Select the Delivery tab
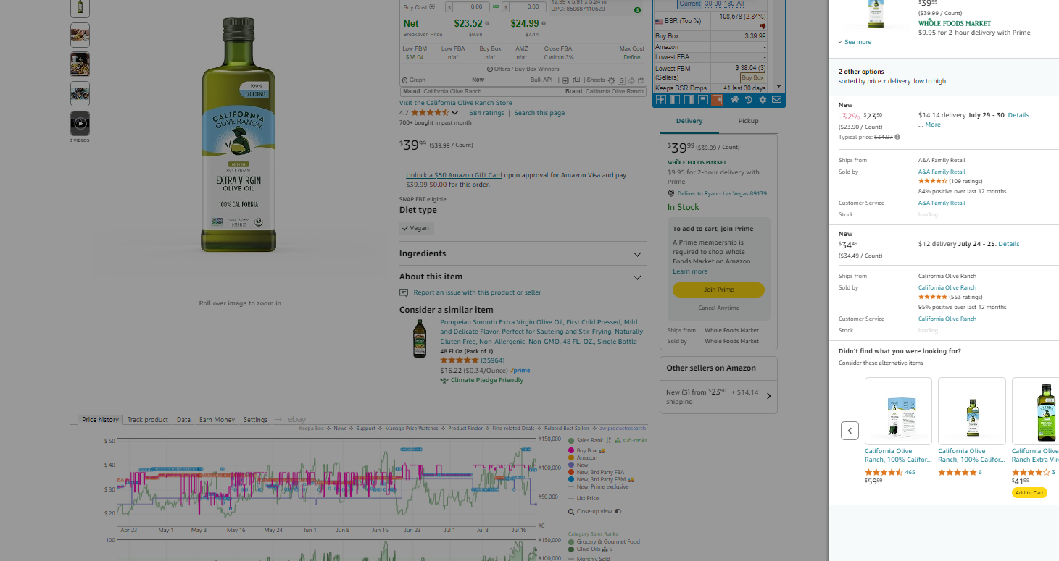The image size is (1059, 561). [x=689, y=121]
